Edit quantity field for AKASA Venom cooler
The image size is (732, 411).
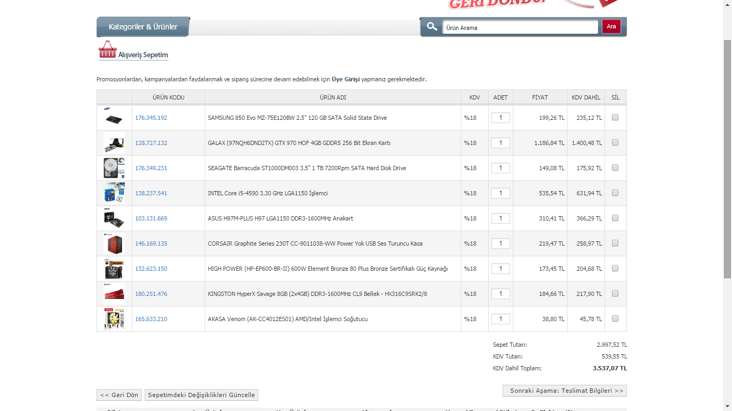tap(501, 319)
